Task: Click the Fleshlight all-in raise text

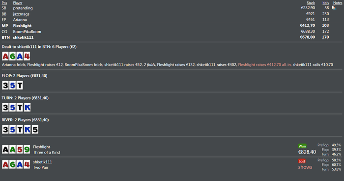Action: 265,65
